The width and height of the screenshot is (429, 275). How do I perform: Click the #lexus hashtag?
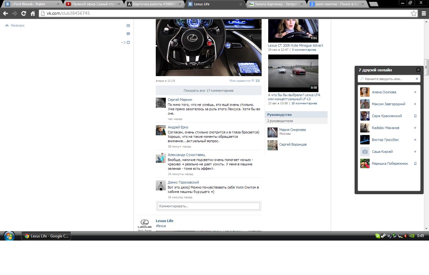(161, 226)
